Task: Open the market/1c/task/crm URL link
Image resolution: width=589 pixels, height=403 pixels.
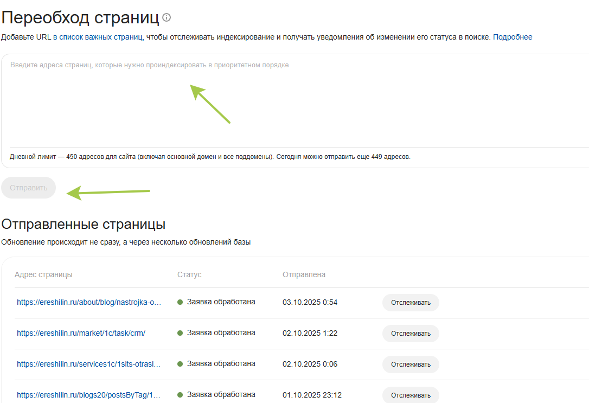Action: coord(81,333)
